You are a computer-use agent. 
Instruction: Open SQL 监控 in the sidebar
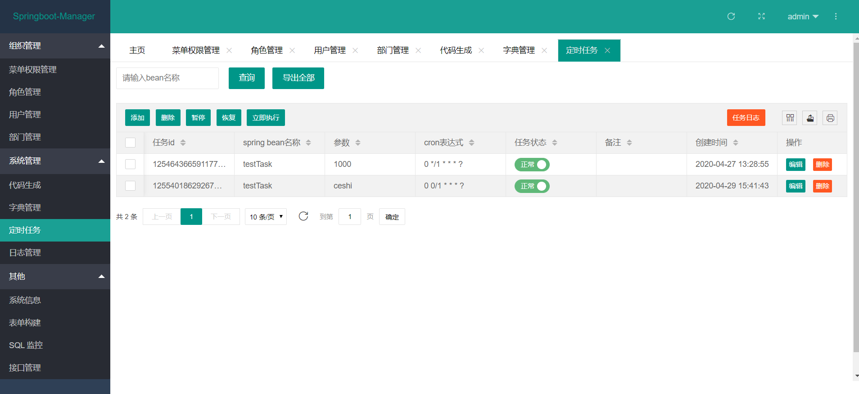pos(55,345)
